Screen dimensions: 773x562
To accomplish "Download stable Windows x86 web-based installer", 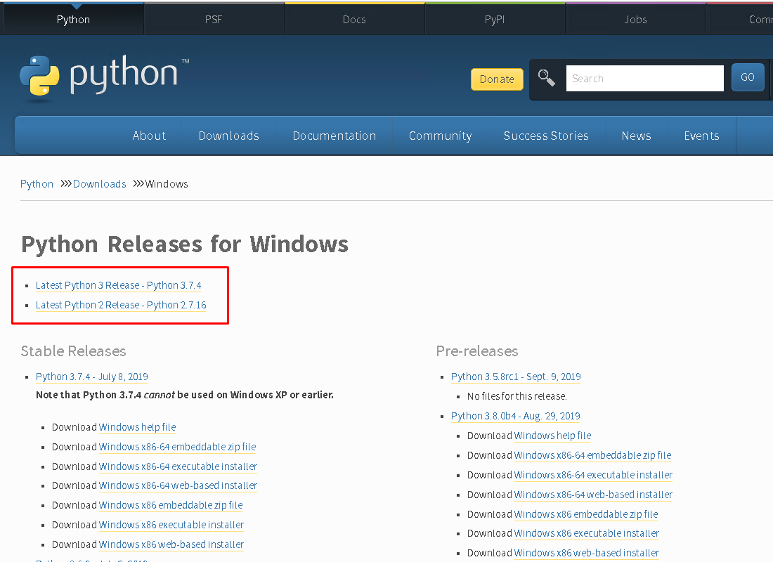I will coord(171,544).
